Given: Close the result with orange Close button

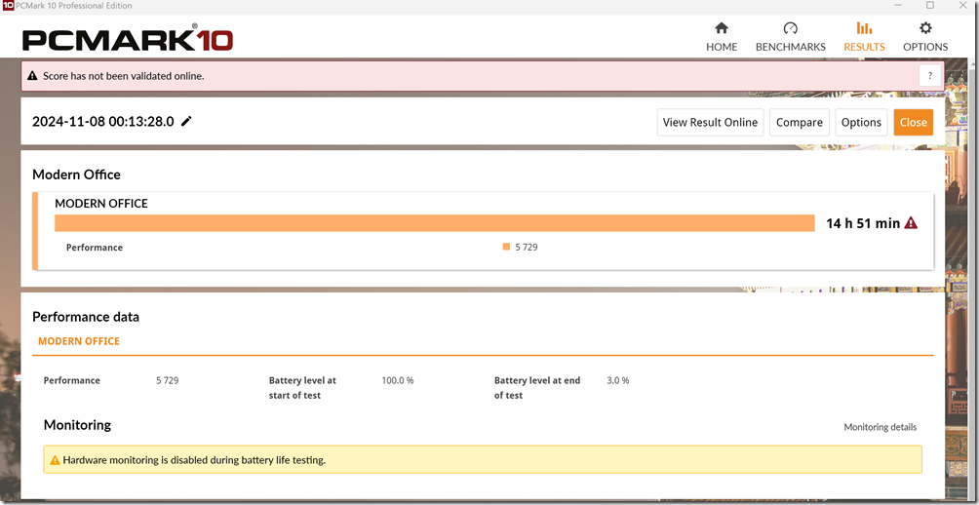Looking at the screenshot, I should point(913,123).
